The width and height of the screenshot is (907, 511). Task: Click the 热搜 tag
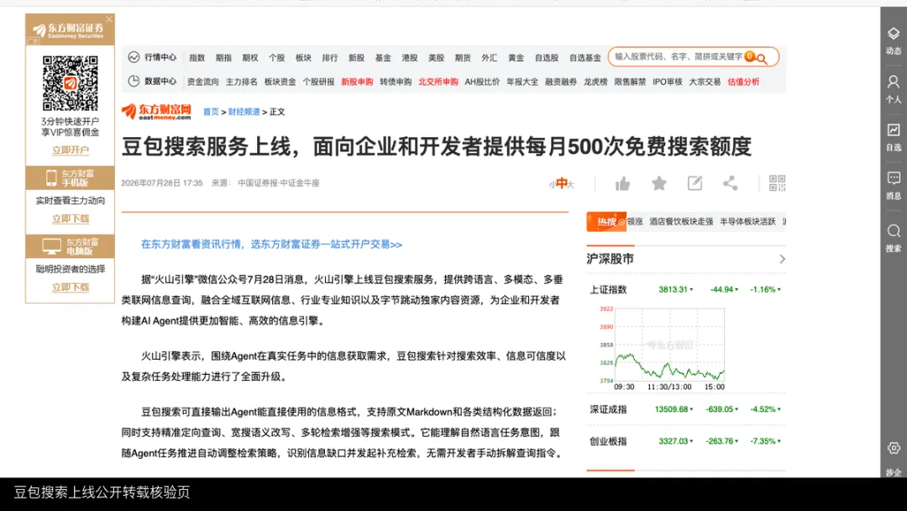[606, 222]
